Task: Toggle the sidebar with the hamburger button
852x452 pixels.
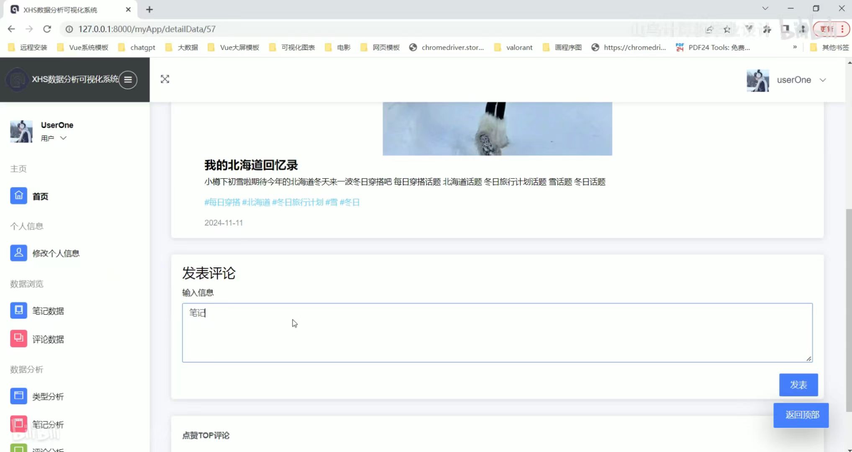Action: coord(128,80)
